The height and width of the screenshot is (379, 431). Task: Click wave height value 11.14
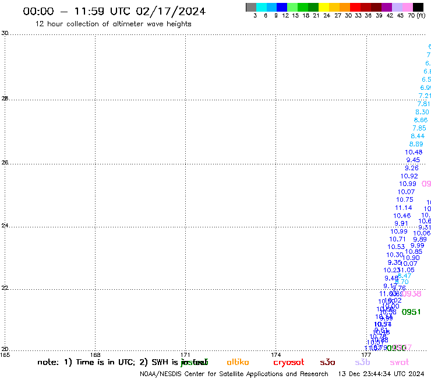tap(404, 208)
